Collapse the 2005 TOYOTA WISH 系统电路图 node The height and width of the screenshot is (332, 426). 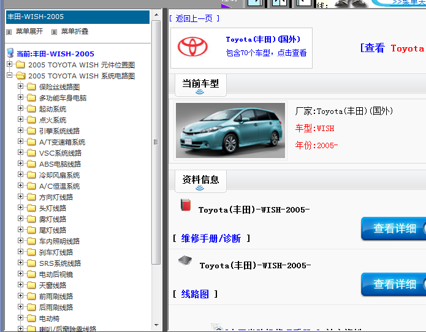click(10, 75)
